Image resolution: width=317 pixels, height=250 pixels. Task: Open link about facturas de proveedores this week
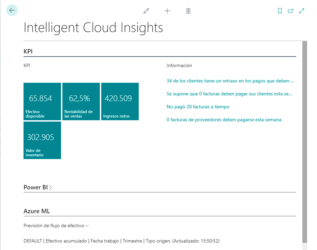pos(224,120)
